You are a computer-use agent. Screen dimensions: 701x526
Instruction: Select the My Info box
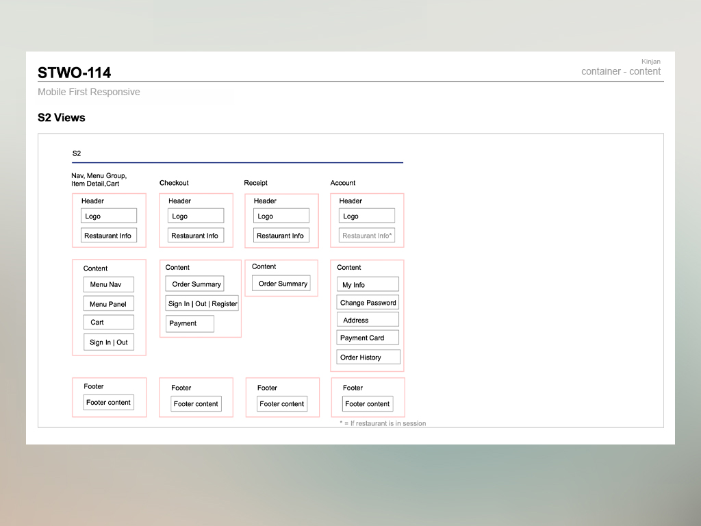click(368, 284)
